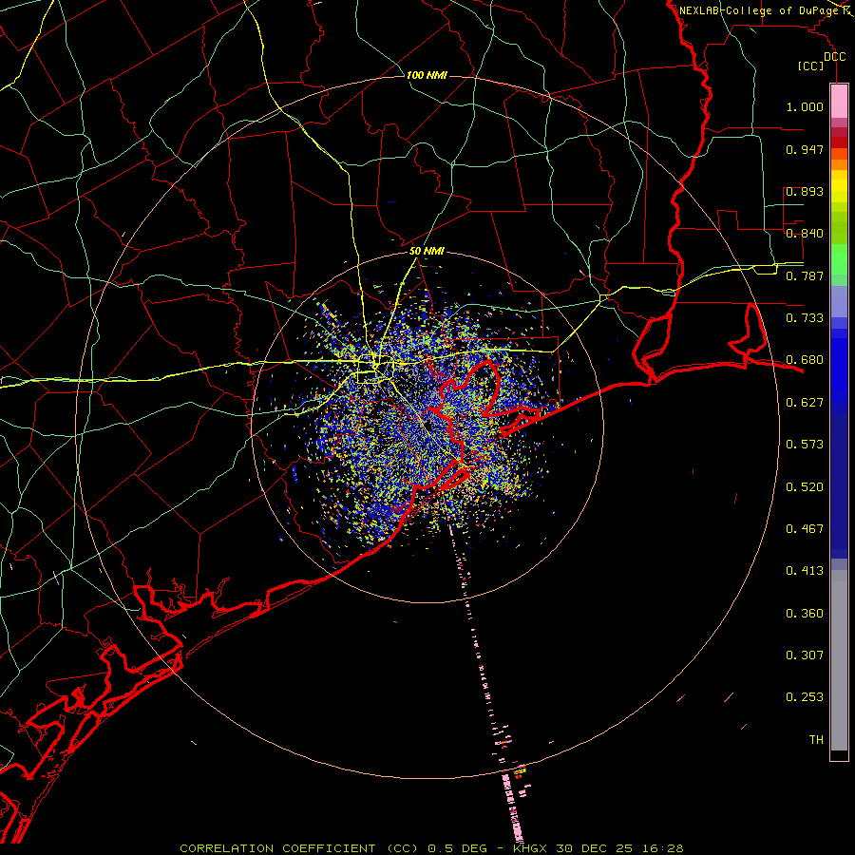
Task: Click the bottom caption CORRELATION COEFFICIENT text
Action: [x=277, y=848]
